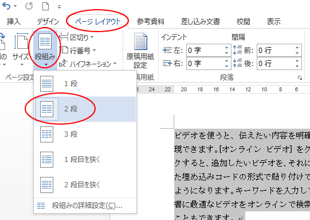Click the 段組み columns button
The height and width of the screenshot is (220, 310).
45,49
